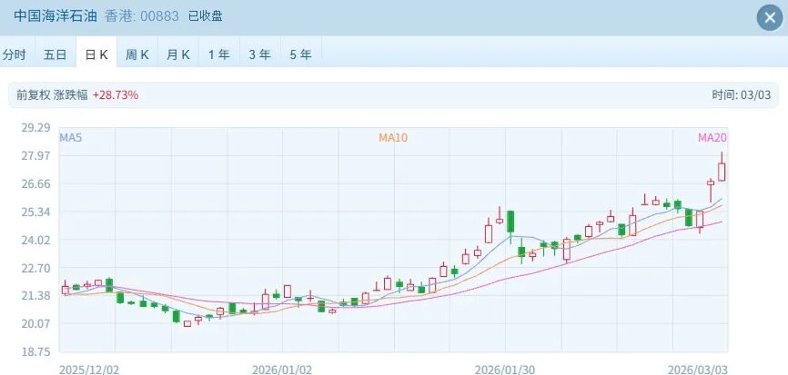Close the stock chart popup
Image resolution: width=788 pixels, height=375 pixels.
[x=767, y=17]
